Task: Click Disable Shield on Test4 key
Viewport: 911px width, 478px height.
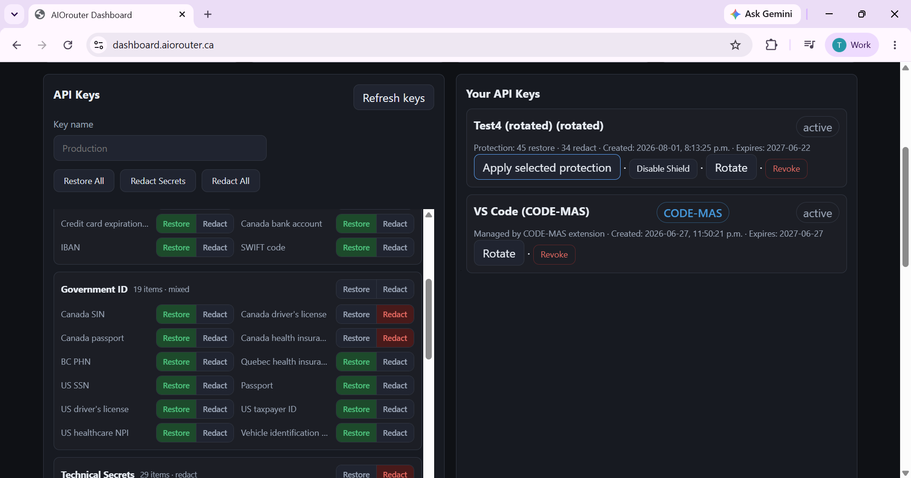Action: tap(663, 169)
